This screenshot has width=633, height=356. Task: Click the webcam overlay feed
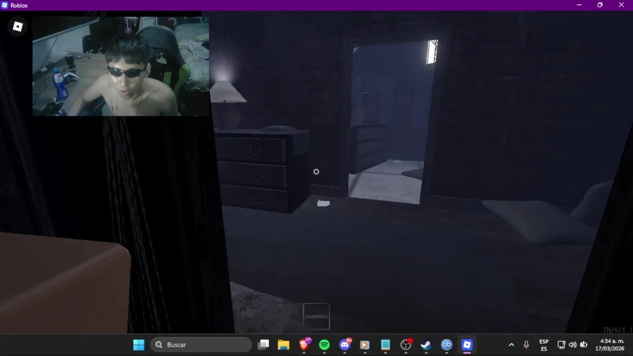pos(121,66)
